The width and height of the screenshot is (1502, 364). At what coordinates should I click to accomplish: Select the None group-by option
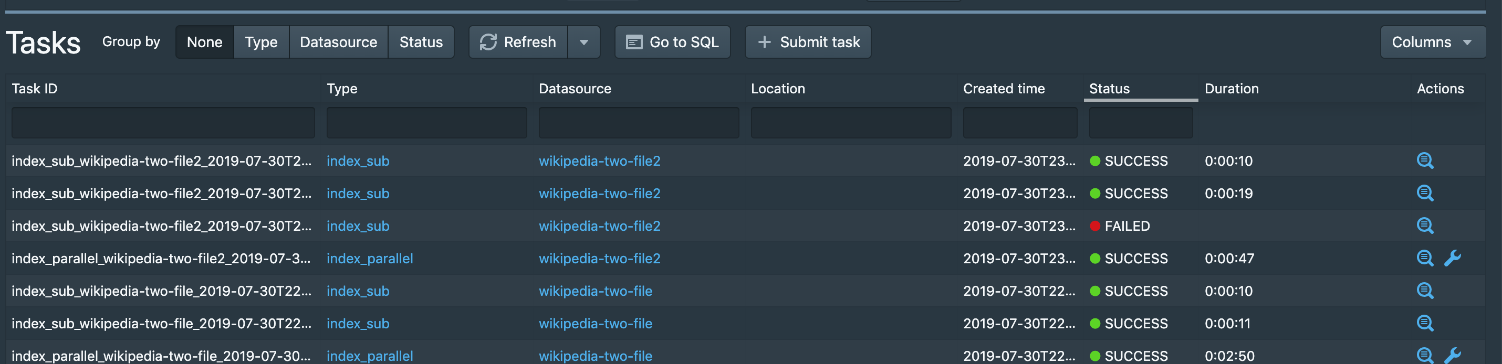204,42
